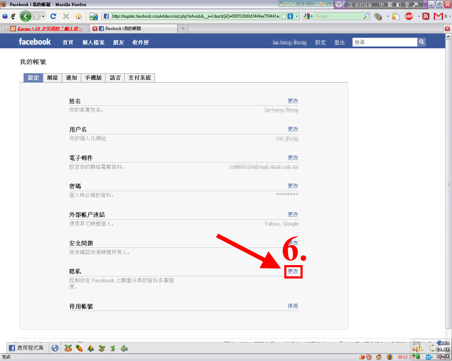Click the bookmark star in URL bar
452x361 pixels.
(284, 16)
